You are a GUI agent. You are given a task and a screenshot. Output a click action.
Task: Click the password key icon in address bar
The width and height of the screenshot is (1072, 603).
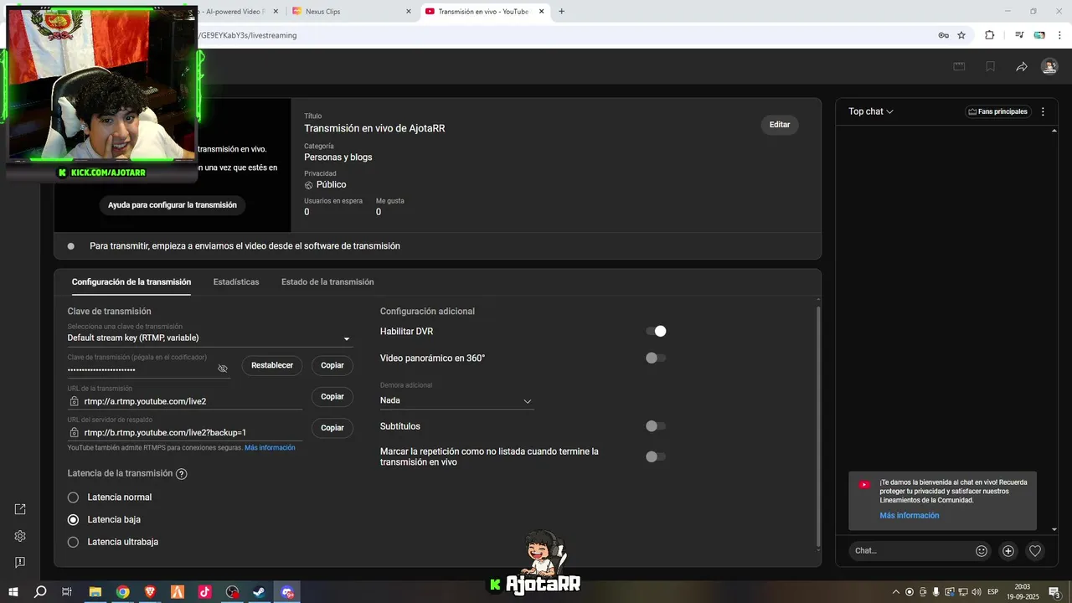[x=943, y=35]
